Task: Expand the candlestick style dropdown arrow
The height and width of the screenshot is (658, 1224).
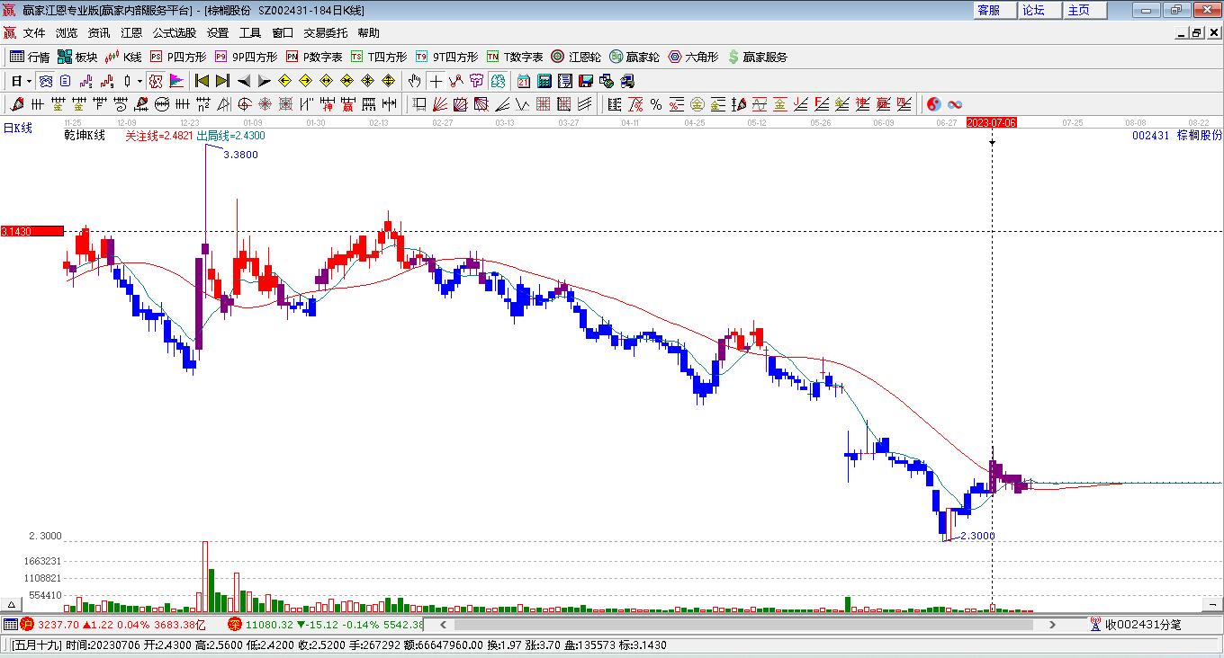Action: tap(139, 81)
